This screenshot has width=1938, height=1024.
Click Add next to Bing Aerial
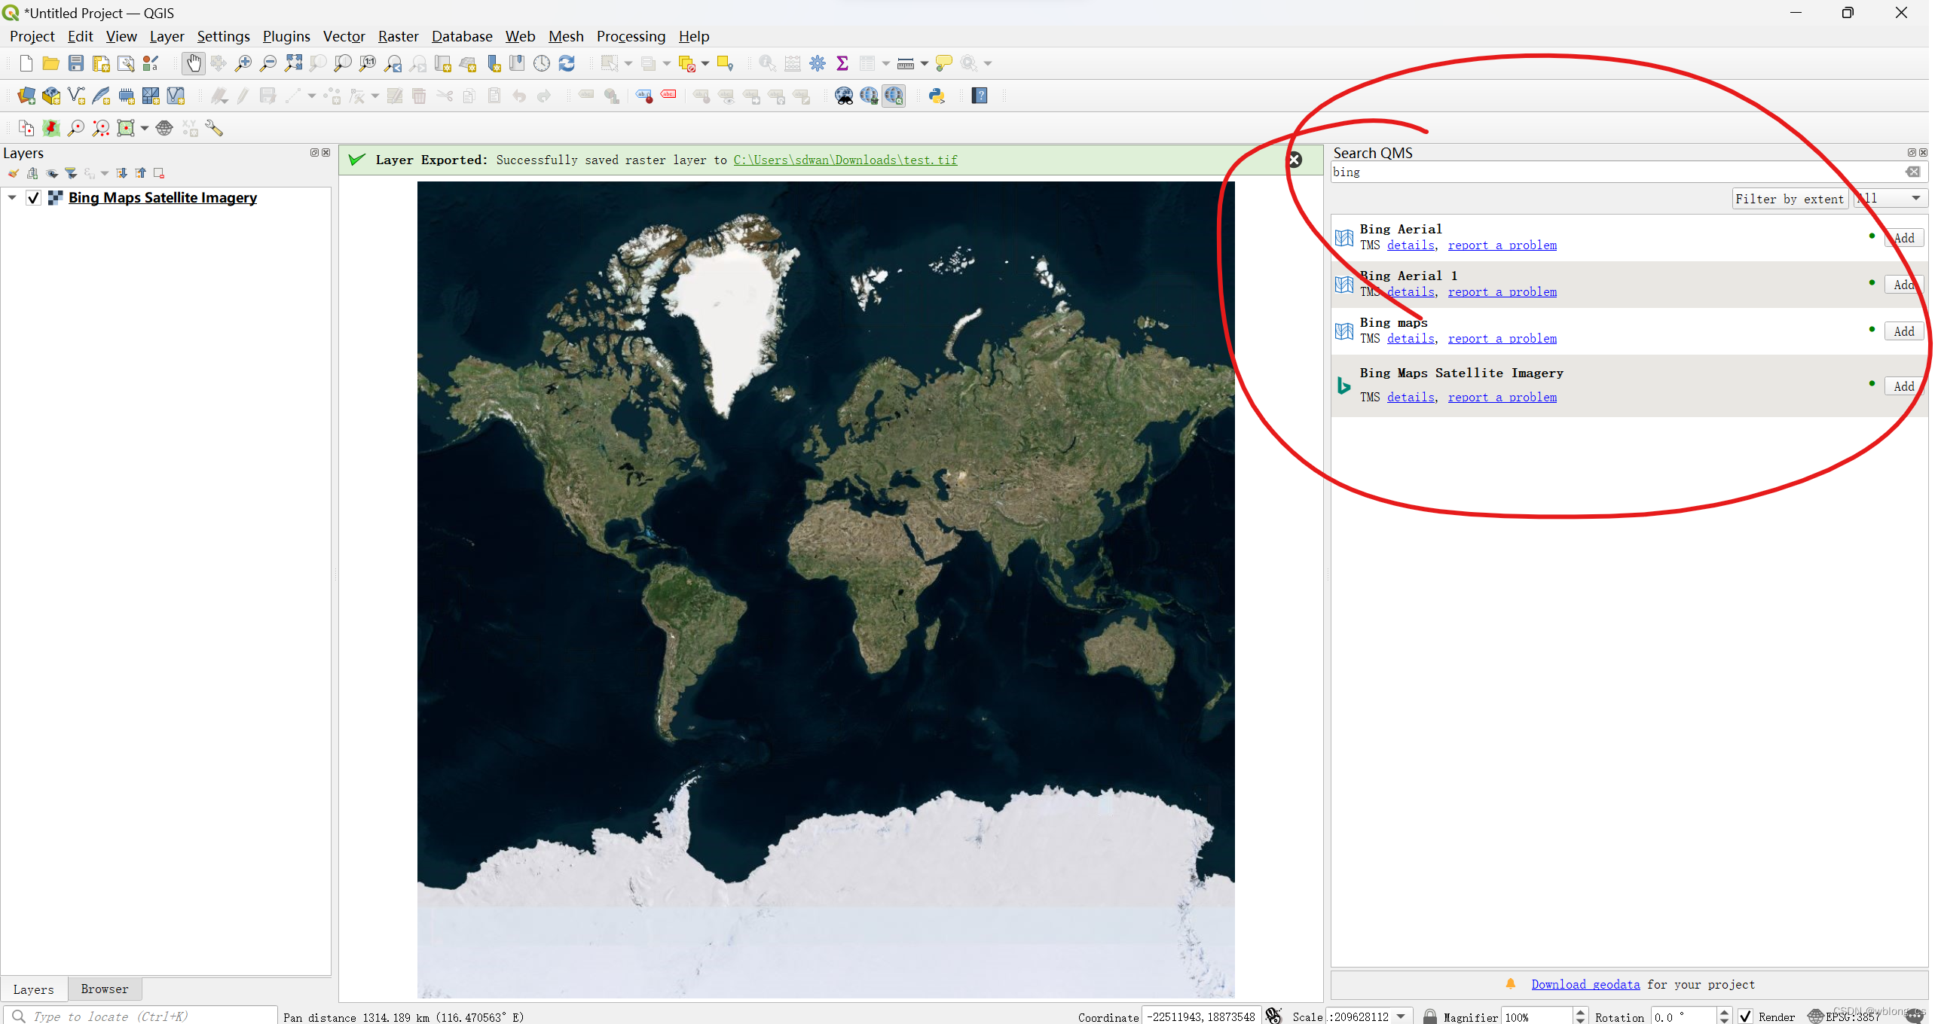coord(1903,237)
